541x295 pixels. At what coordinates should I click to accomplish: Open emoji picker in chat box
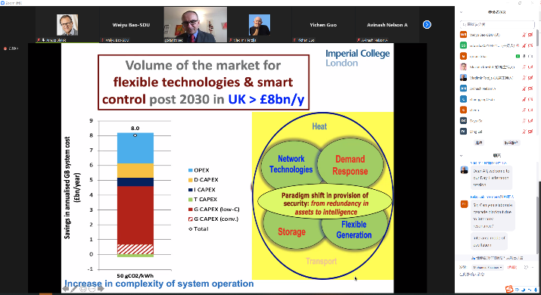pos(526,267)
